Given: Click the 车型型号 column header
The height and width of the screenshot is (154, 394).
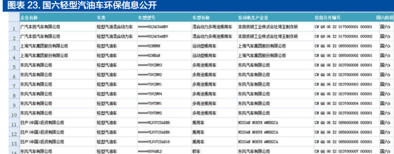Looking at the screenshot, I should [x=146, y=18].
